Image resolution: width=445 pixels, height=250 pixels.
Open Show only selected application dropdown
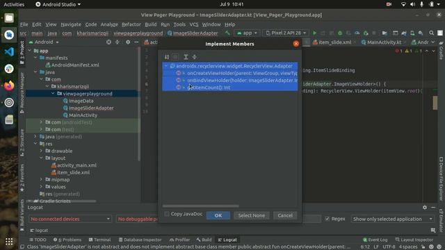392,219
